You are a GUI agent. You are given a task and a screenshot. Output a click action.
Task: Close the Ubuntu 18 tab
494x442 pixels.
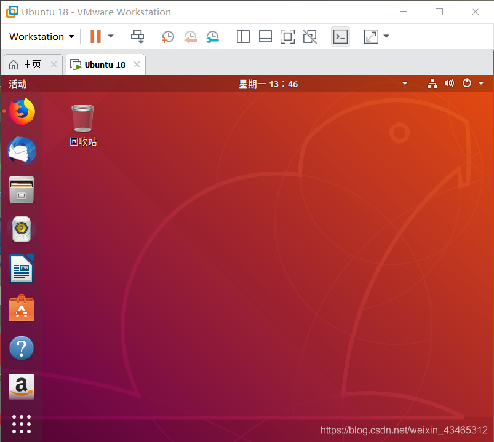click(x=137, y=64)
